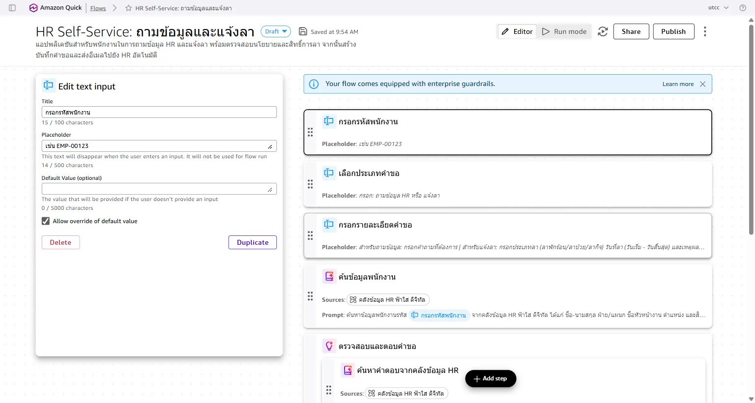Click source chip in ค้นหาคำตอบจากคลังข้อมูล HR step
The width and height of the screenshot is (755, 403).
407,393
